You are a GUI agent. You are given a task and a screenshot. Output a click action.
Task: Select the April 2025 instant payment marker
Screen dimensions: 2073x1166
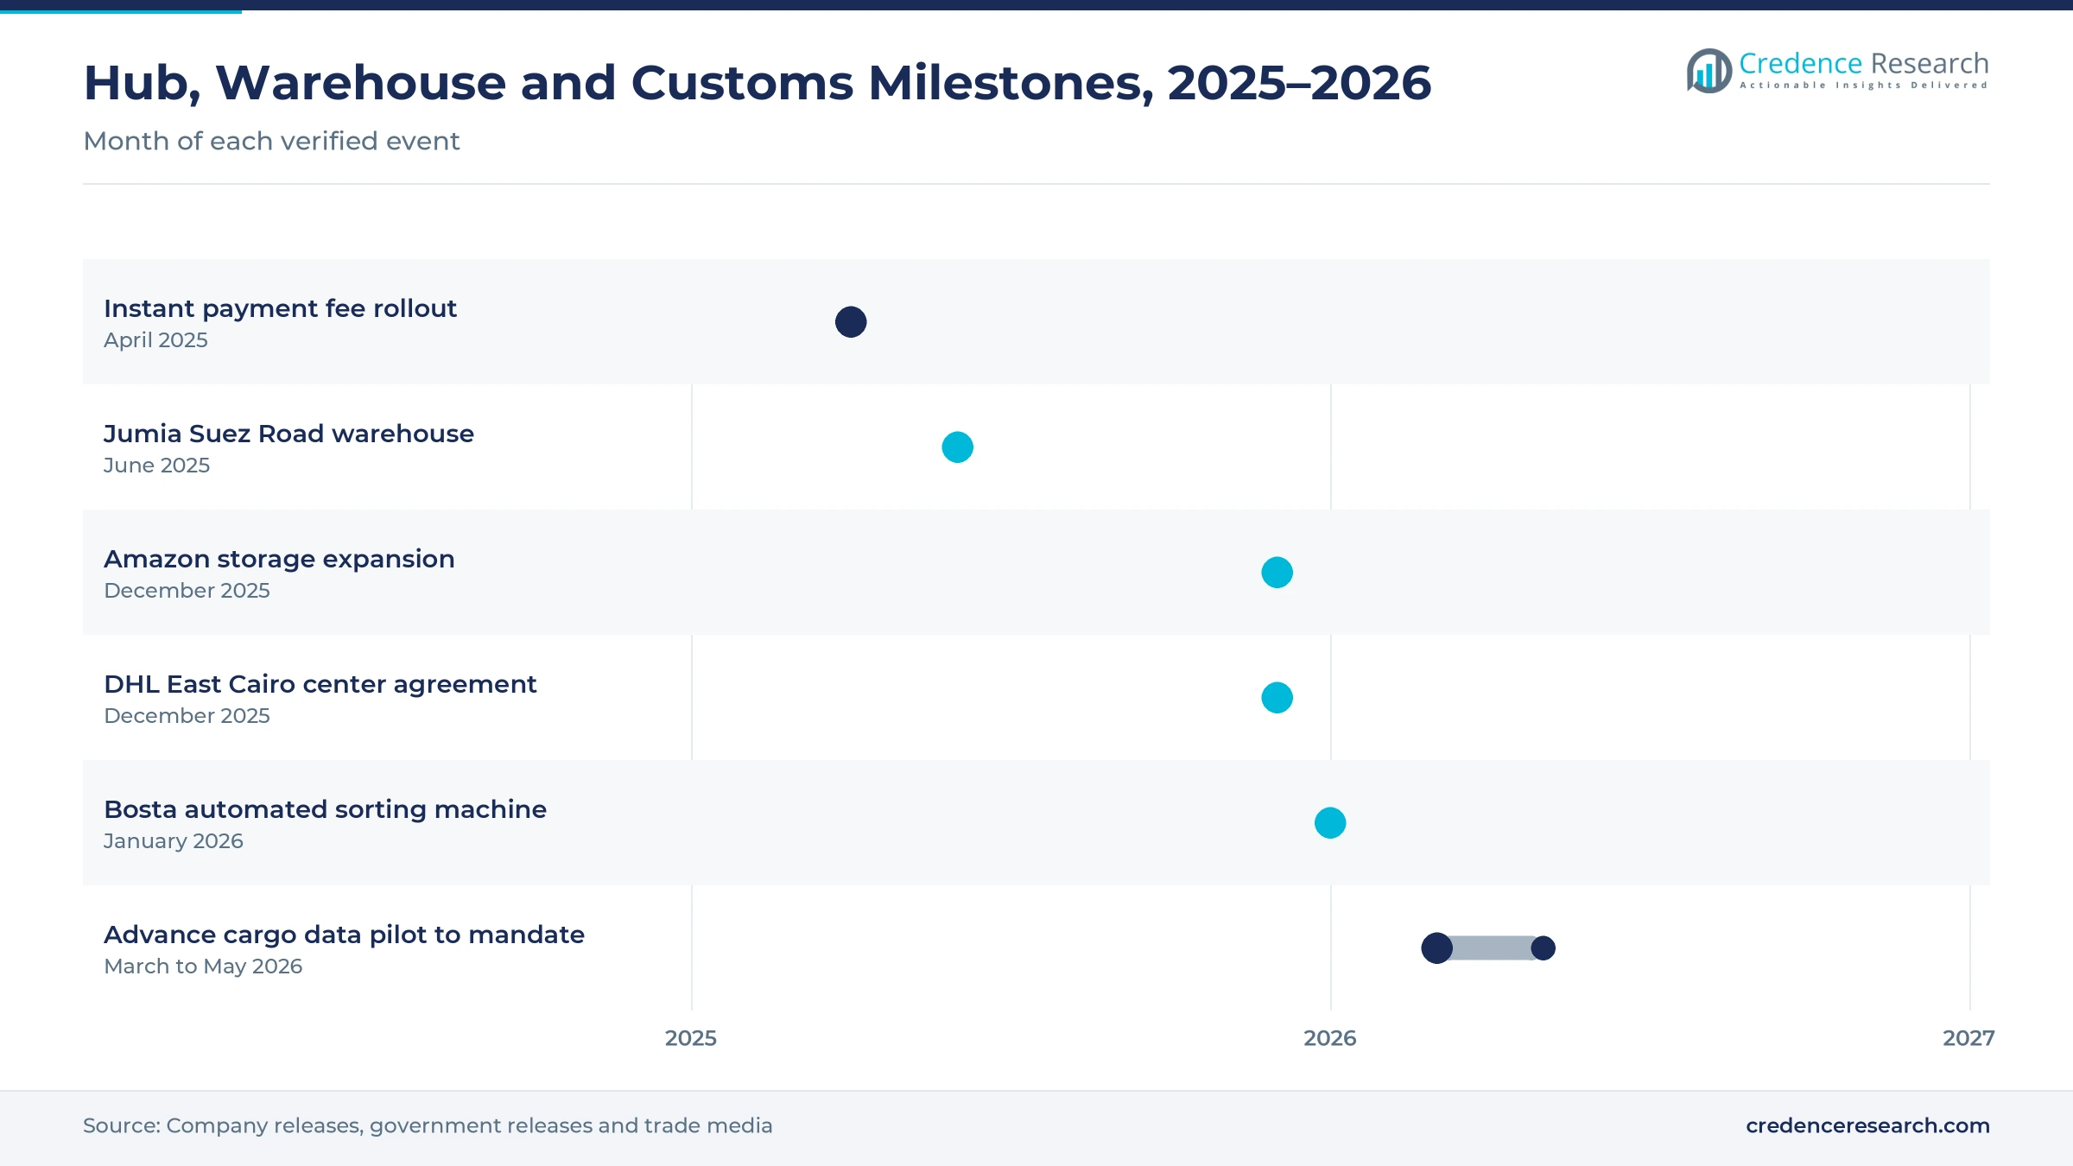coord(851,322)
